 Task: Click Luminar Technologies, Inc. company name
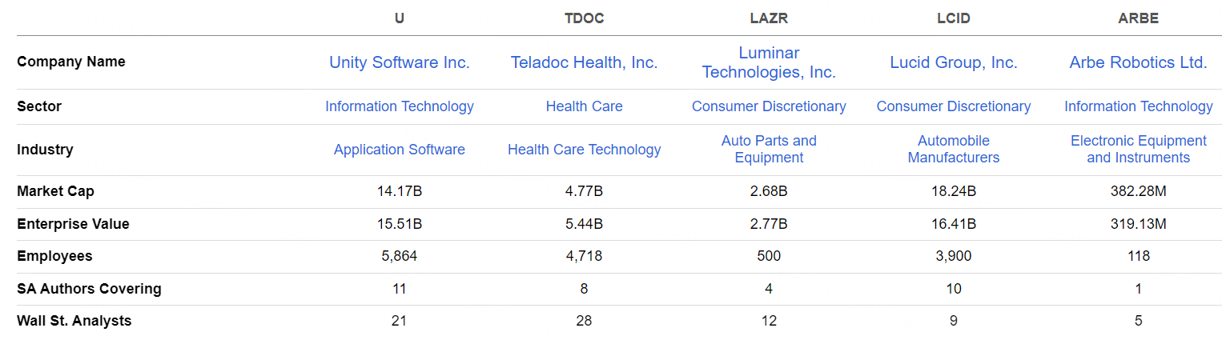769,62
